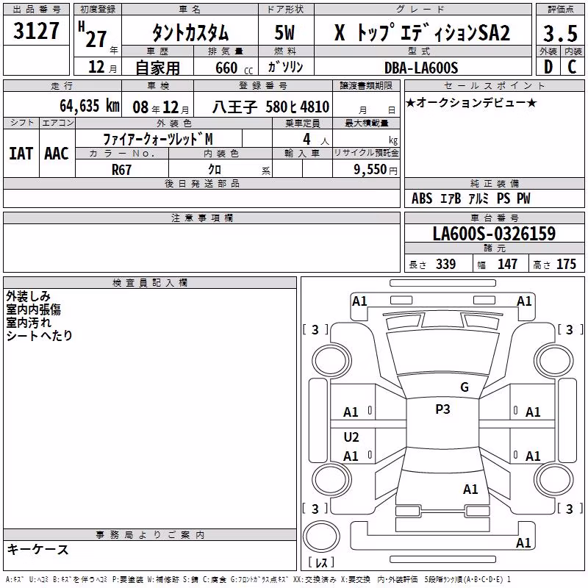Click G windshield chip mark on diagram
The width and height of the screenshot is (588, 588).
465,387
